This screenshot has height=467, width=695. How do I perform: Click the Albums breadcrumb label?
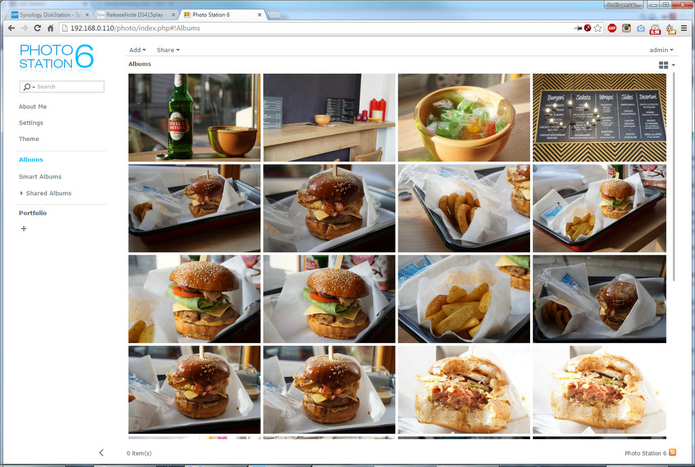coord(140,64)
